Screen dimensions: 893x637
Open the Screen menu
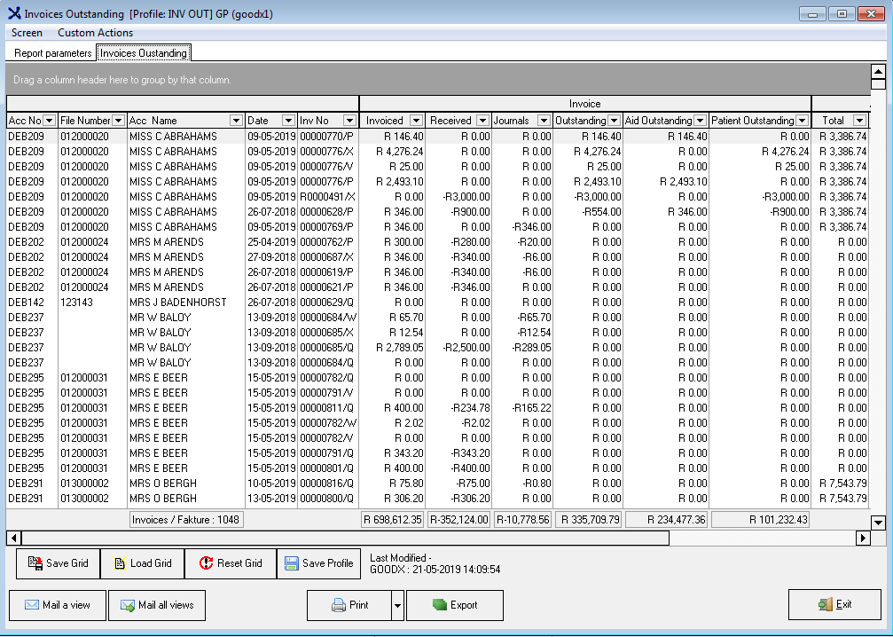[x=27, y=33]
